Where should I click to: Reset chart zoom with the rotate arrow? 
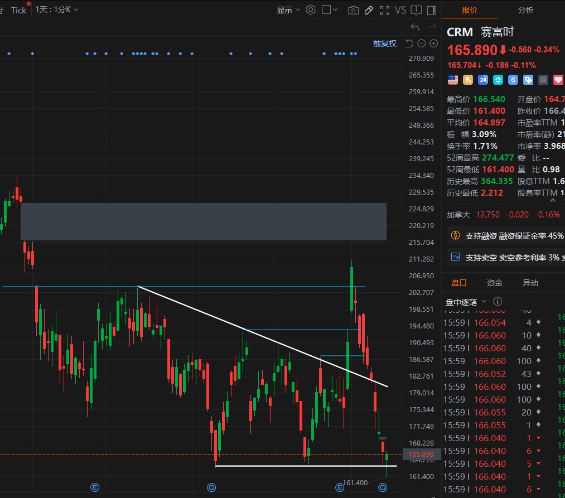click(409, 43)
